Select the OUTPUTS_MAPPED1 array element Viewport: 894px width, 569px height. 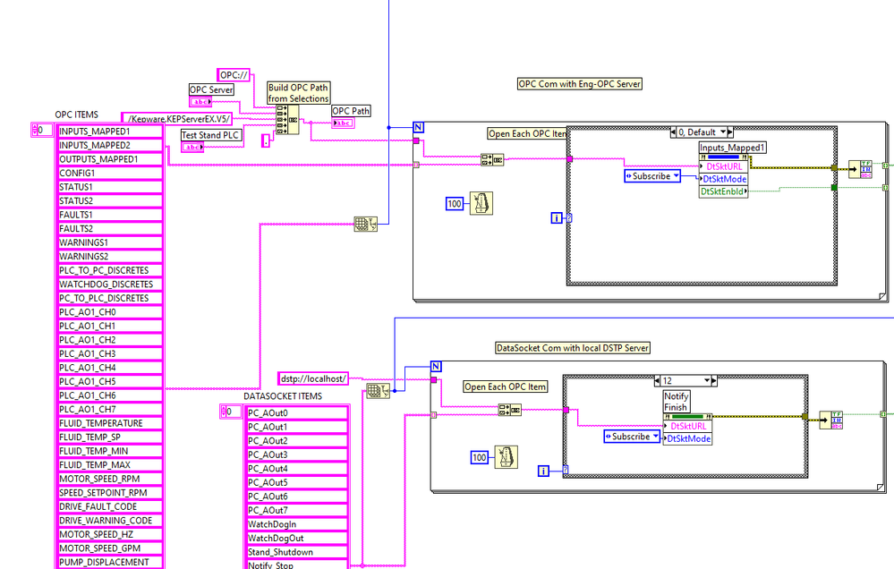[110, 159]
